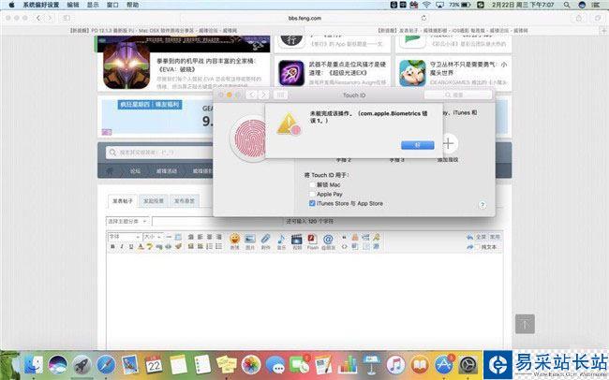Open Touch ID help question mark
The width and height of the screenshot is (609, 380).
pos(483,205)
